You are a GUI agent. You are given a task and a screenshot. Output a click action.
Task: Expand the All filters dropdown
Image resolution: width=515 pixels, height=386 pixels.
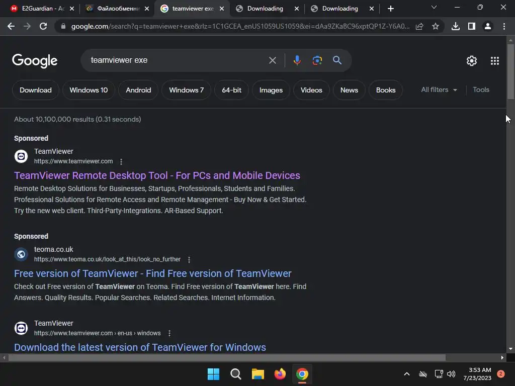(439, 89)
